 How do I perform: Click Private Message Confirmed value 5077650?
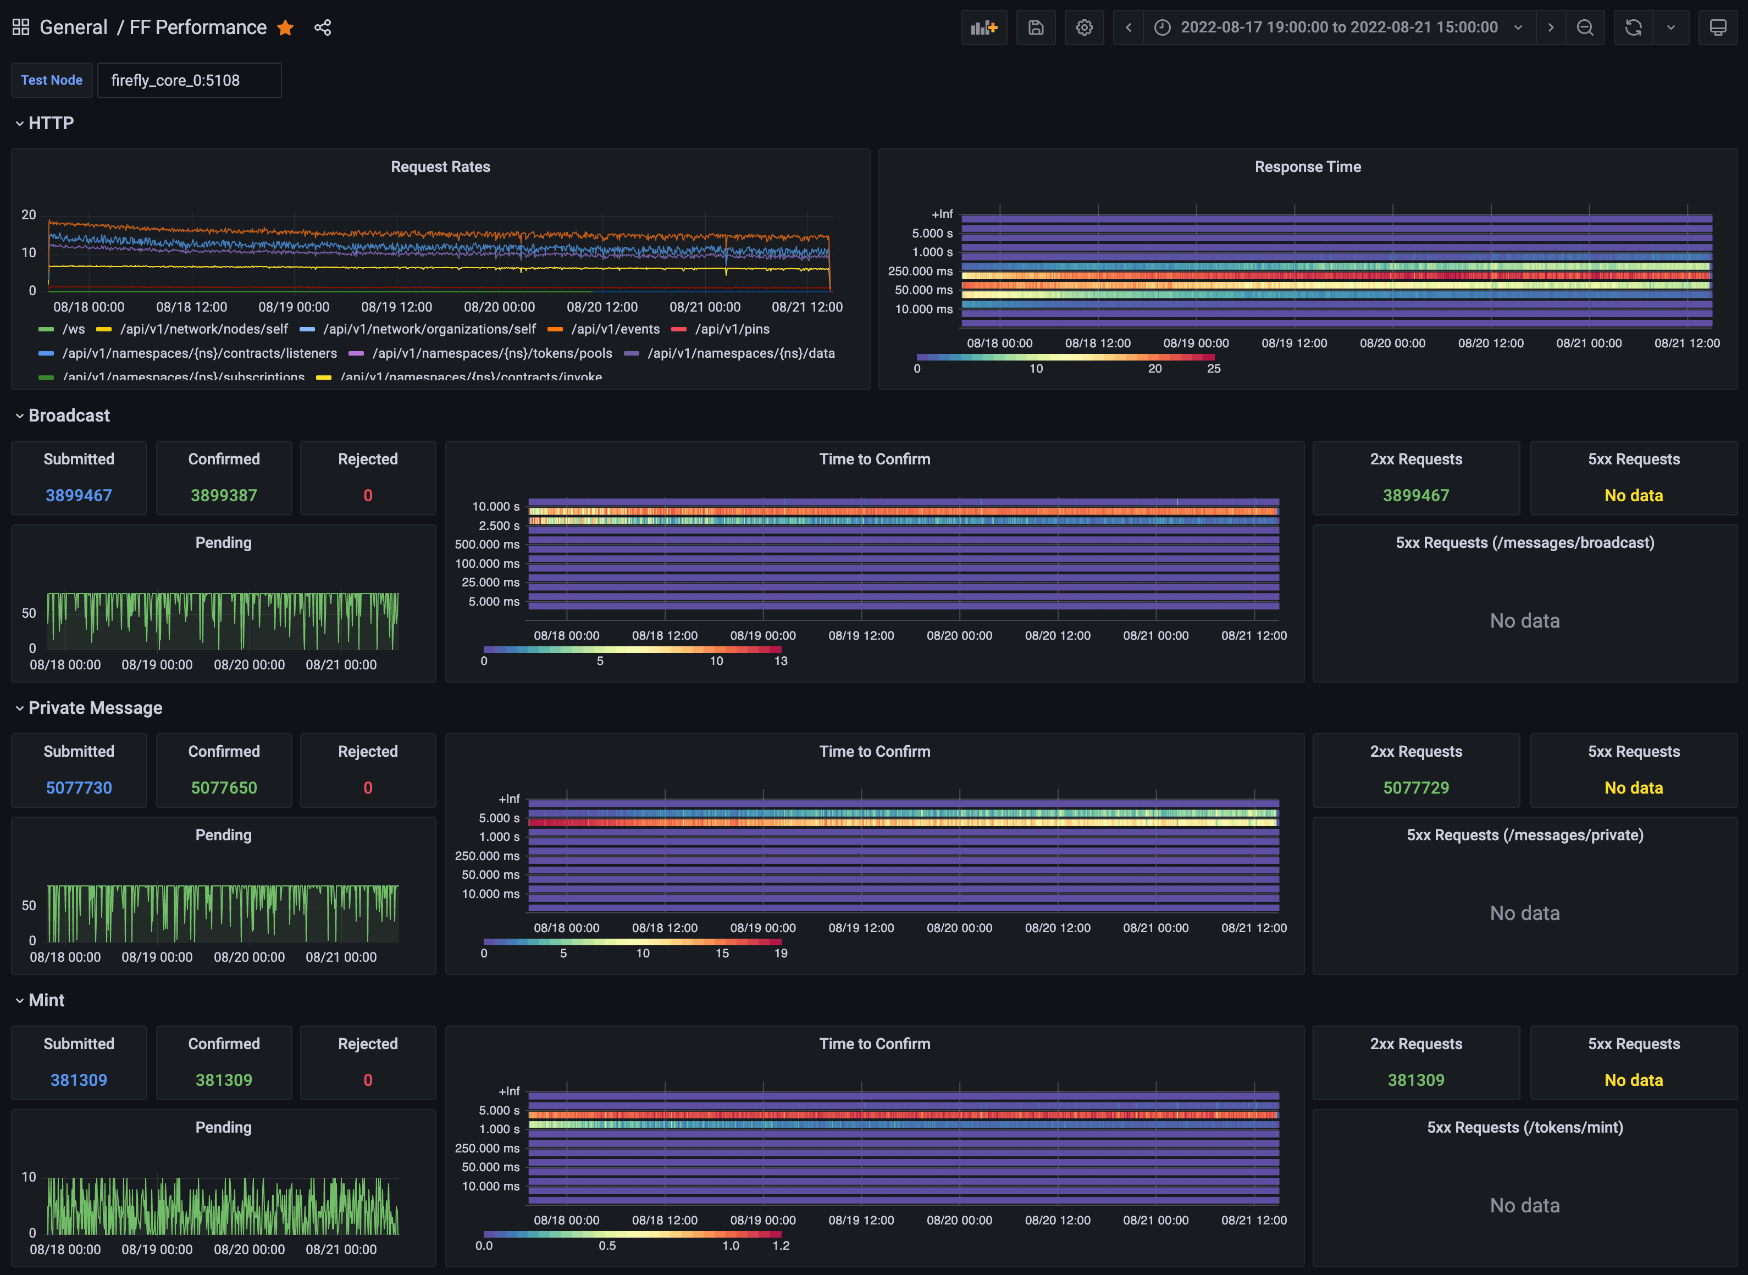pyautogui.click(x=224, y=788)
